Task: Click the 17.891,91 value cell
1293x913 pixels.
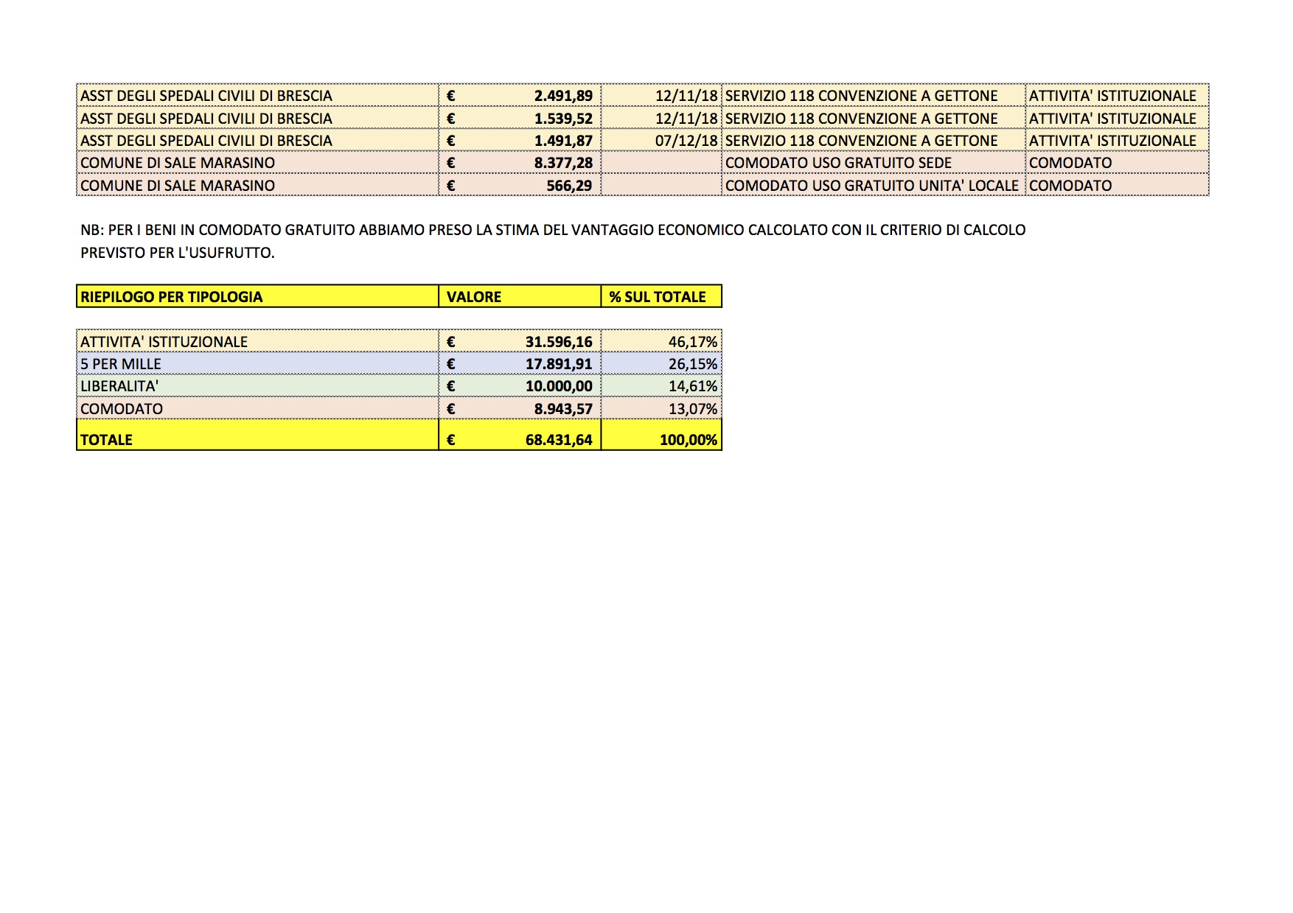Action: [x=558, y=364]
